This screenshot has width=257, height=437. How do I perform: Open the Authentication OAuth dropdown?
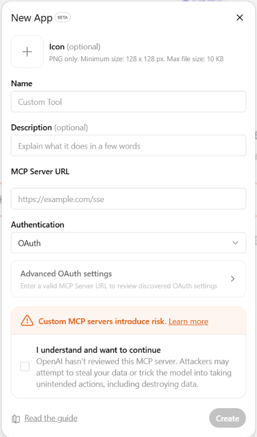[x=128, y=243]
